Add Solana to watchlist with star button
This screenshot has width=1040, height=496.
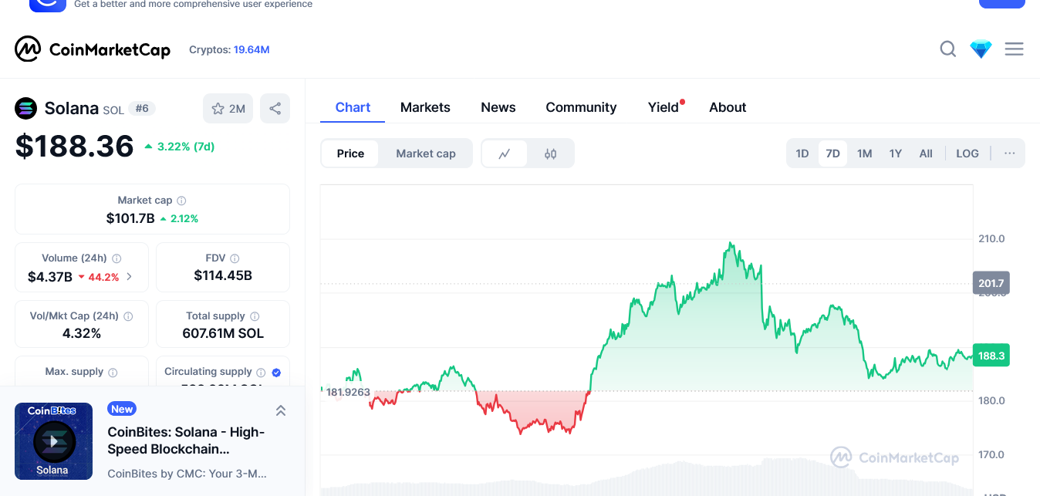228,109
